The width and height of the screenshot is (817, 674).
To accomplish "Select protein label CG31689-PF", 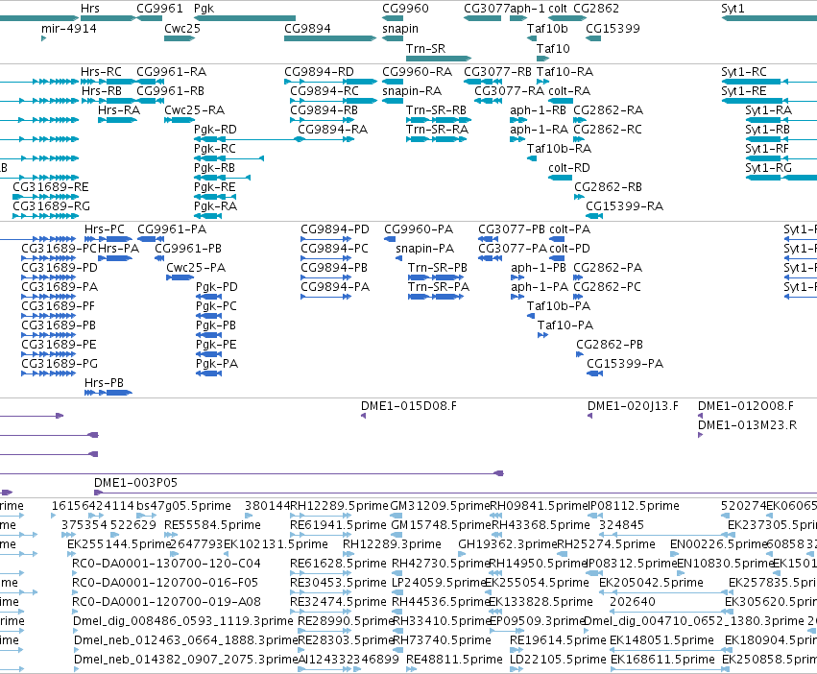I will [x=59, y=306].
